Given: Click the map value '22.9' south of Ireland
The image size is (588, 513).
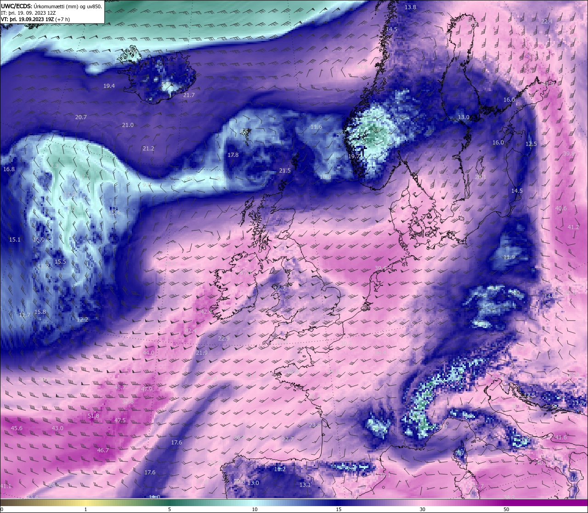Looking at the screenshot, I should [x=224, y=339].
